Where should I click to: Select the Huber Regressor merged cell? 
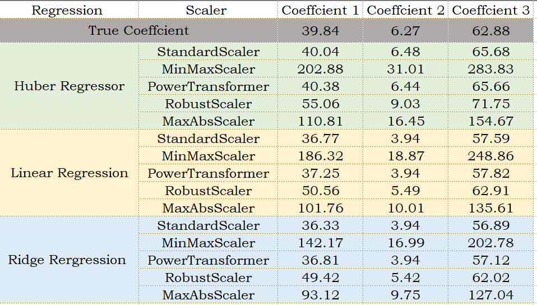click(x=70, y=86)
